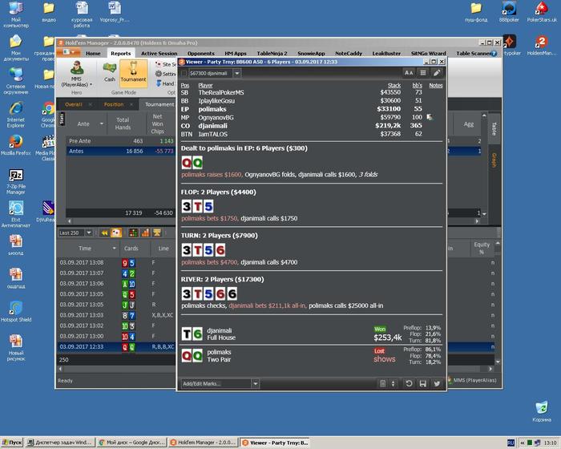Screen dimensions: 561x449
Task: Switch to Google Chrome taskbar button
Action: click(x=132, y=443)
